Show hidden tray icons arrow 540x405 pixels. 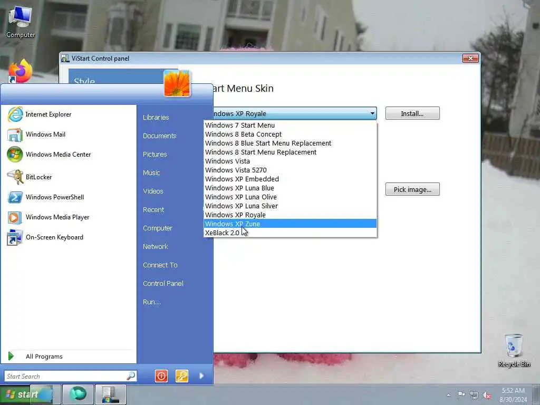(448, 395)
